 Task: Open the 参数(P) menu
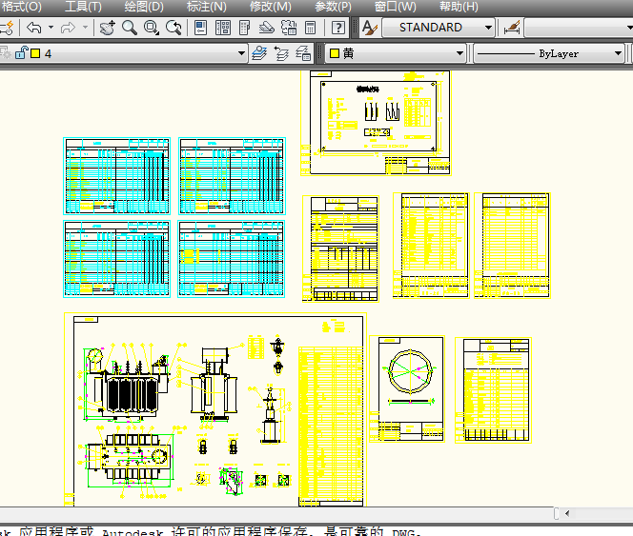(333, 7)
